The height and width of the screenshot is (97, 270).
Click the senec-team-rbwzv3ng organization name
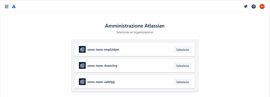[102, 66]
